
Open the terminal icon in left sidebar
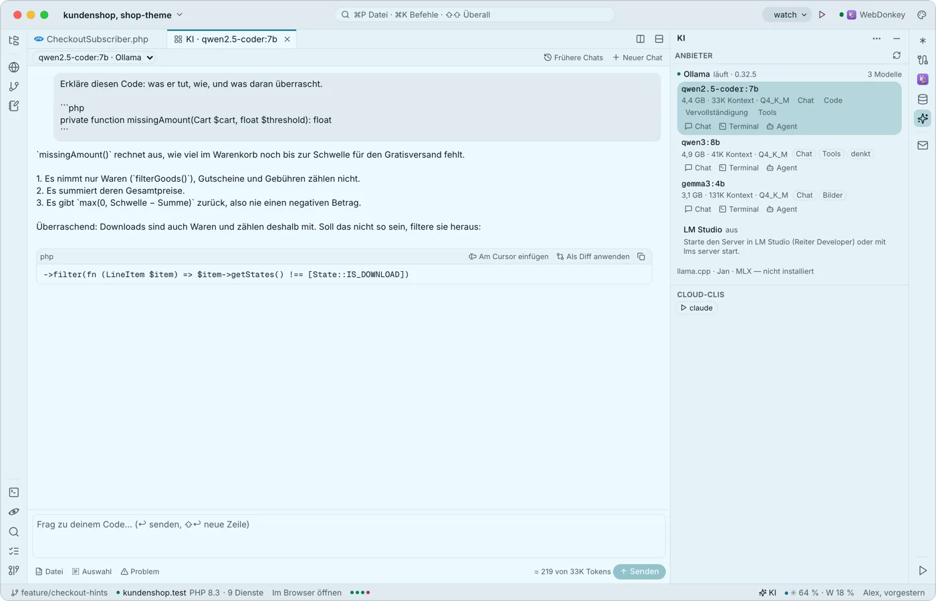(x=14, y=492)
